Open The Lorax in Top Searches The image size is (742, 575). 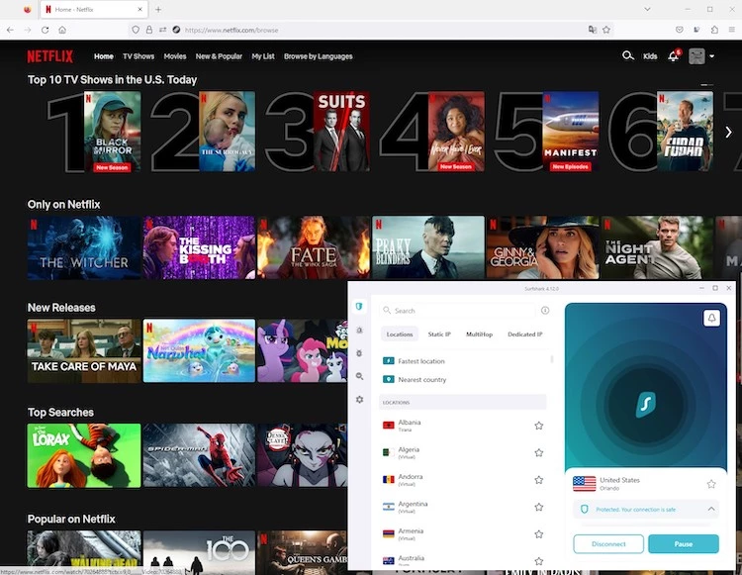[x=84, y=455]
